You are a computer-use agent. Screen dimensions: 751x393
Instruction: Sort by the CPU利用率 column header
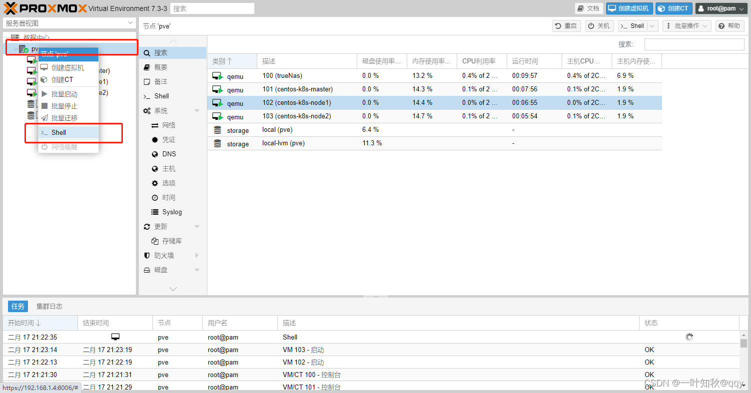click(x=482, y=61)
